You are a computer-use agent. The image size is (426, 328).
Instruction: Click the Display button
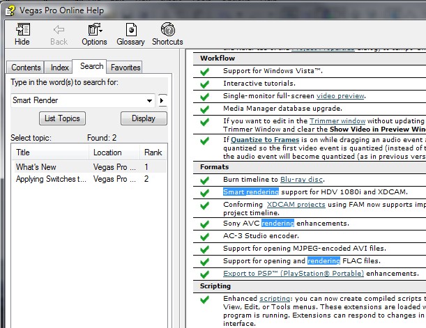(144, 118)
